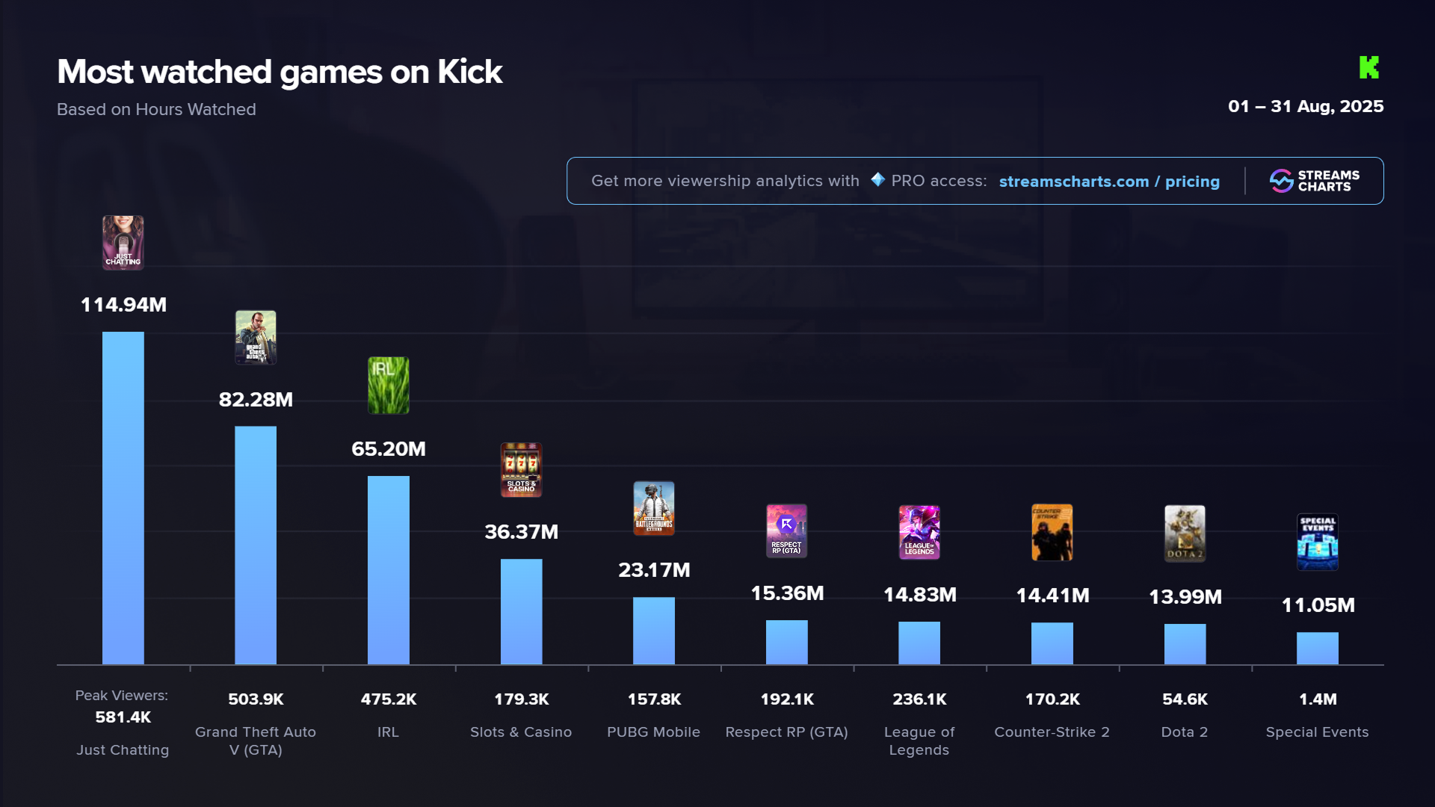1435x807 pixels.
Task: Open the PUBG Mobile cover icon
Action: 654,508
